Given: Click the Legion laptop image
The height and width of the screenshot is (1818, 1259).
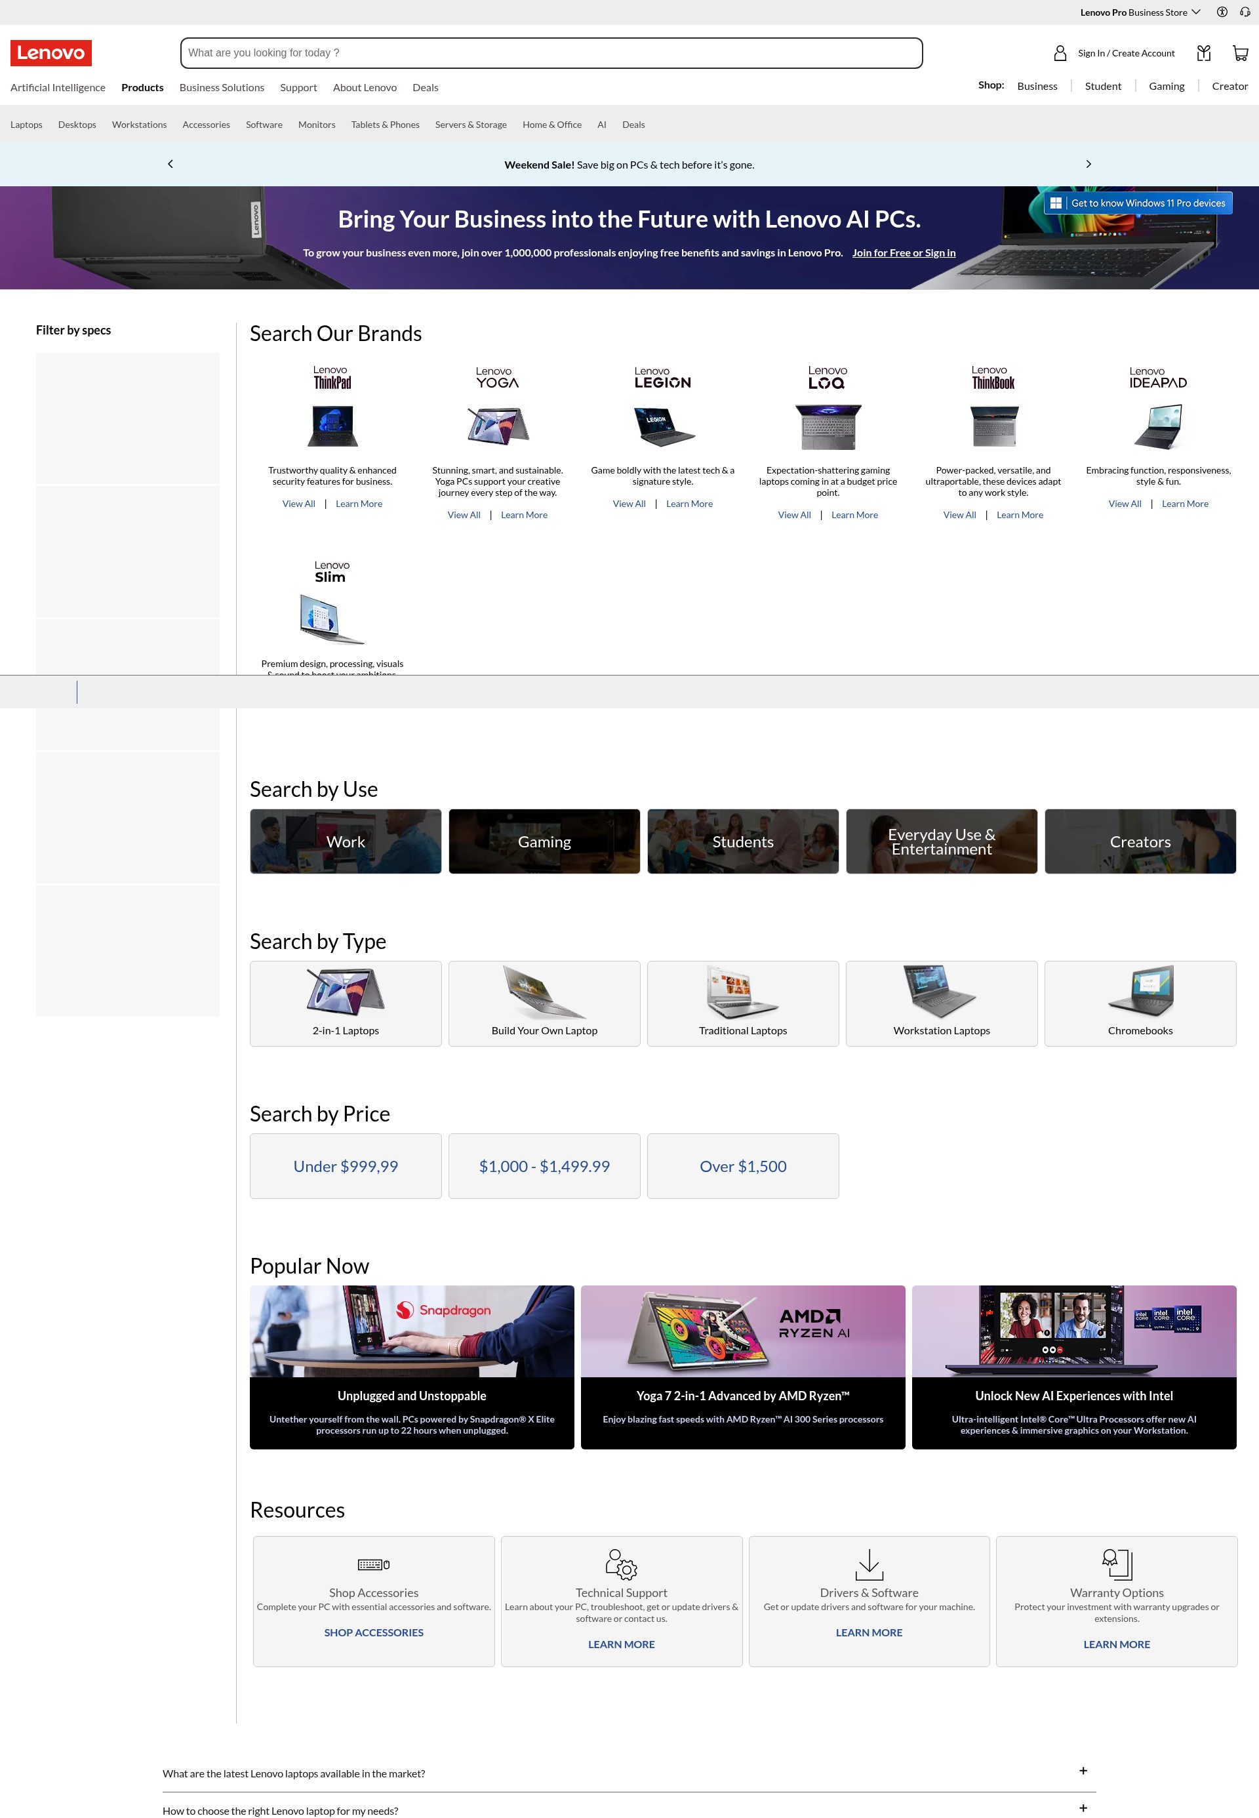Looking at the screenshot, I should click(664, 426).
